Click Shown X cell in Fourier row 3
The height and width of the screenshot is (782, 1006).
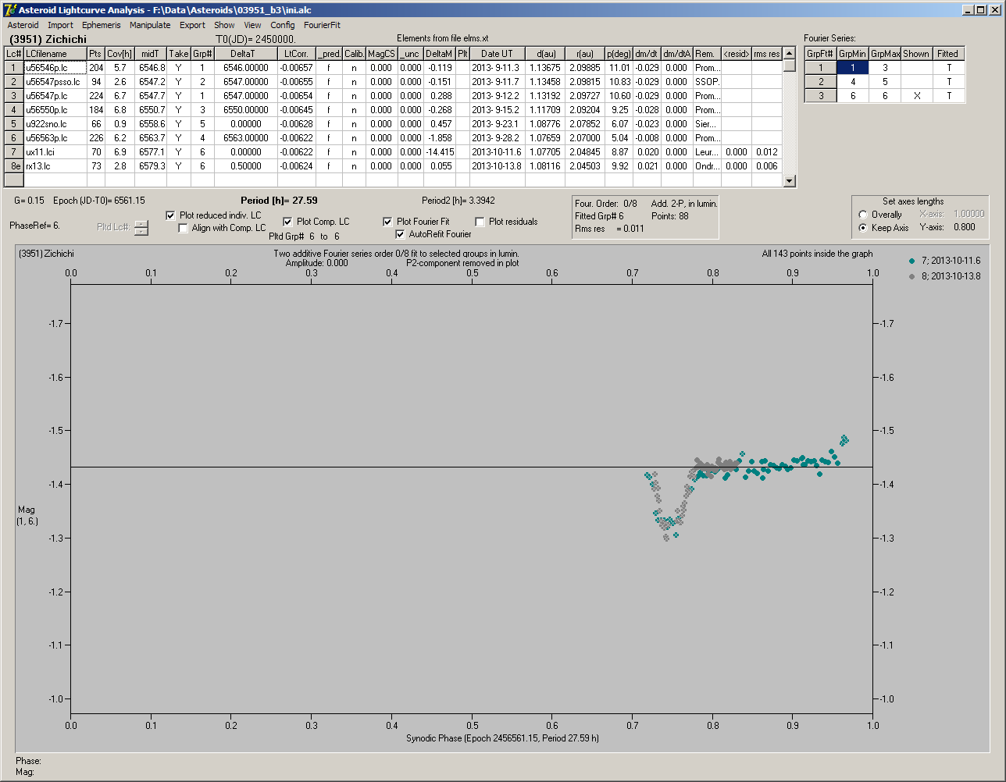(916, 96)
